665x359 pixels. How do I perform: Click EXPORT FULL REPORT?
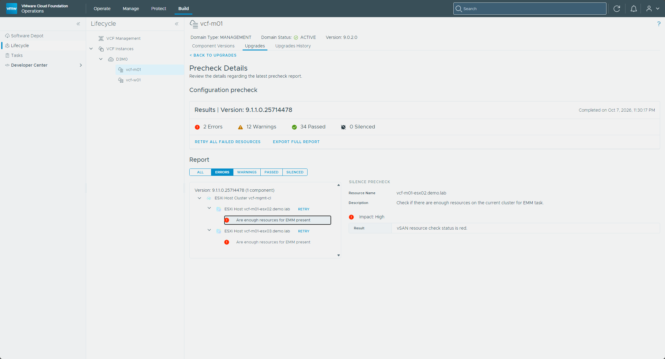(x=296, y=142)
